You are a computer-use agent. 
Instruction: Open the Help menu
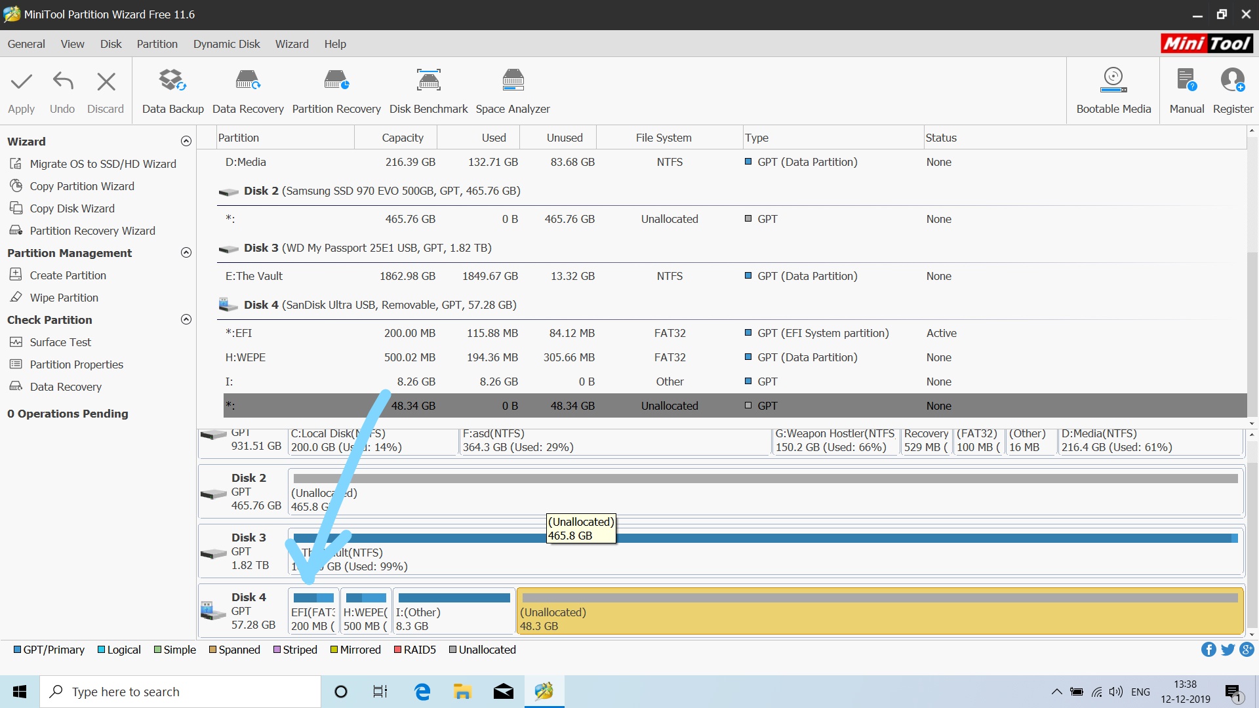click(335, 44)
